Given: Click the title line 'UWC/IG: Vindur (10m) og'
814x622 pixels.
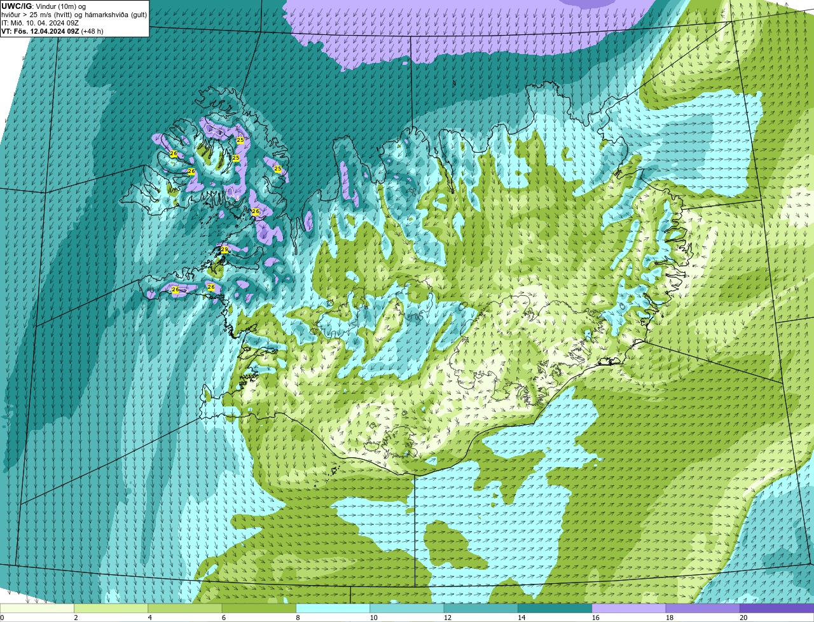Looking at the screenshot, I should pos(43,6).
